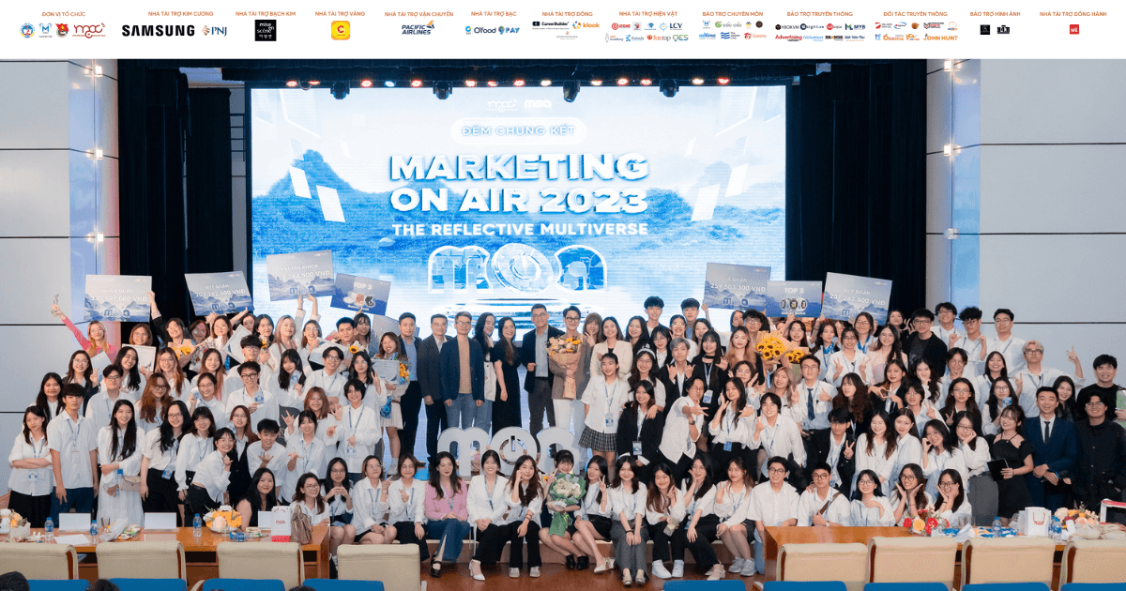Click the 'NHÀ TÀI TRỢ ĐỒNG' heading
The width and height of the screenshot is (1126, 591).
[x=568, y=14]
